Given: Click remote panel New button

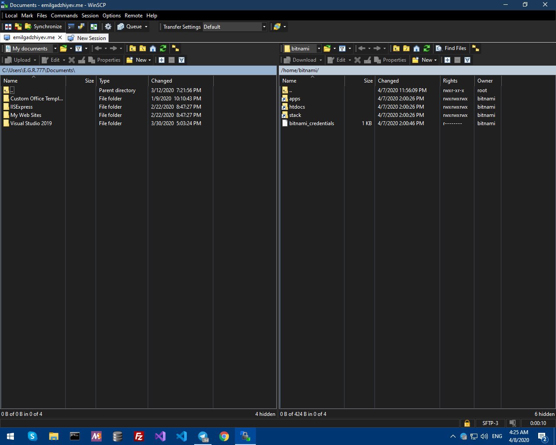Looking at the screenshot, I should pyautogui.click(x=422, y=60).
